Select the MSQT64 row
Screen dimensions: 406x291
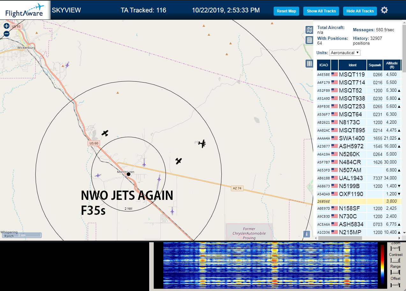point(359,114)
